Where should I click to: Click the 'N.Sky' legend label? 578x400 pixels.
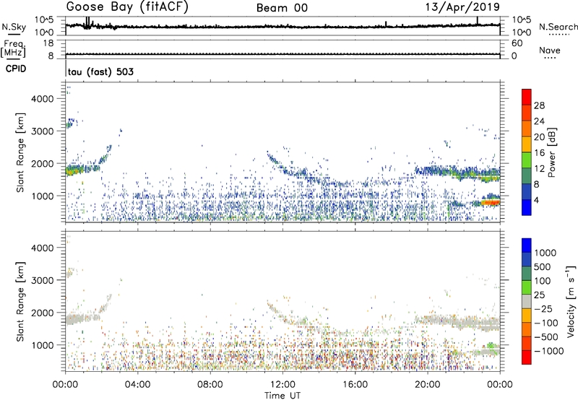point(14,27)
